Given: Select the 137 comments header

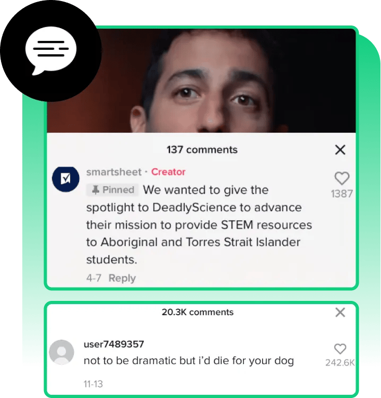Looking at the screenshot, I should click(202, 150).
